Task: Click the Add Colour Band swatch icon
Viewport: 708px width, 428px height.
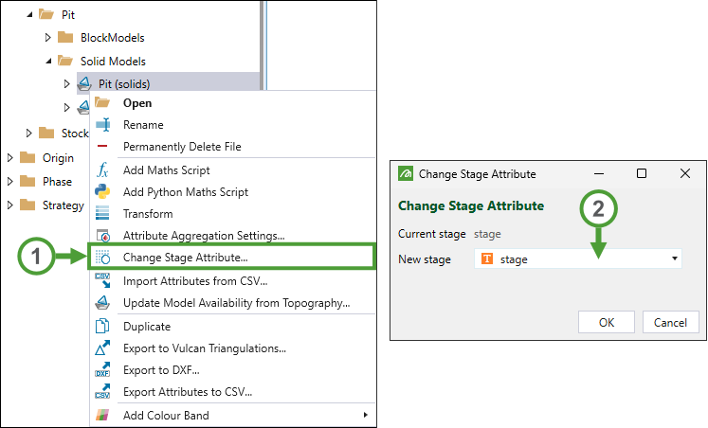Action: (x=103, y=415)
